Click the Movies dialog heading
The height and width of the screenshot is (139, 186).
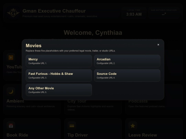pyautogui.click(x=33, y=46)
